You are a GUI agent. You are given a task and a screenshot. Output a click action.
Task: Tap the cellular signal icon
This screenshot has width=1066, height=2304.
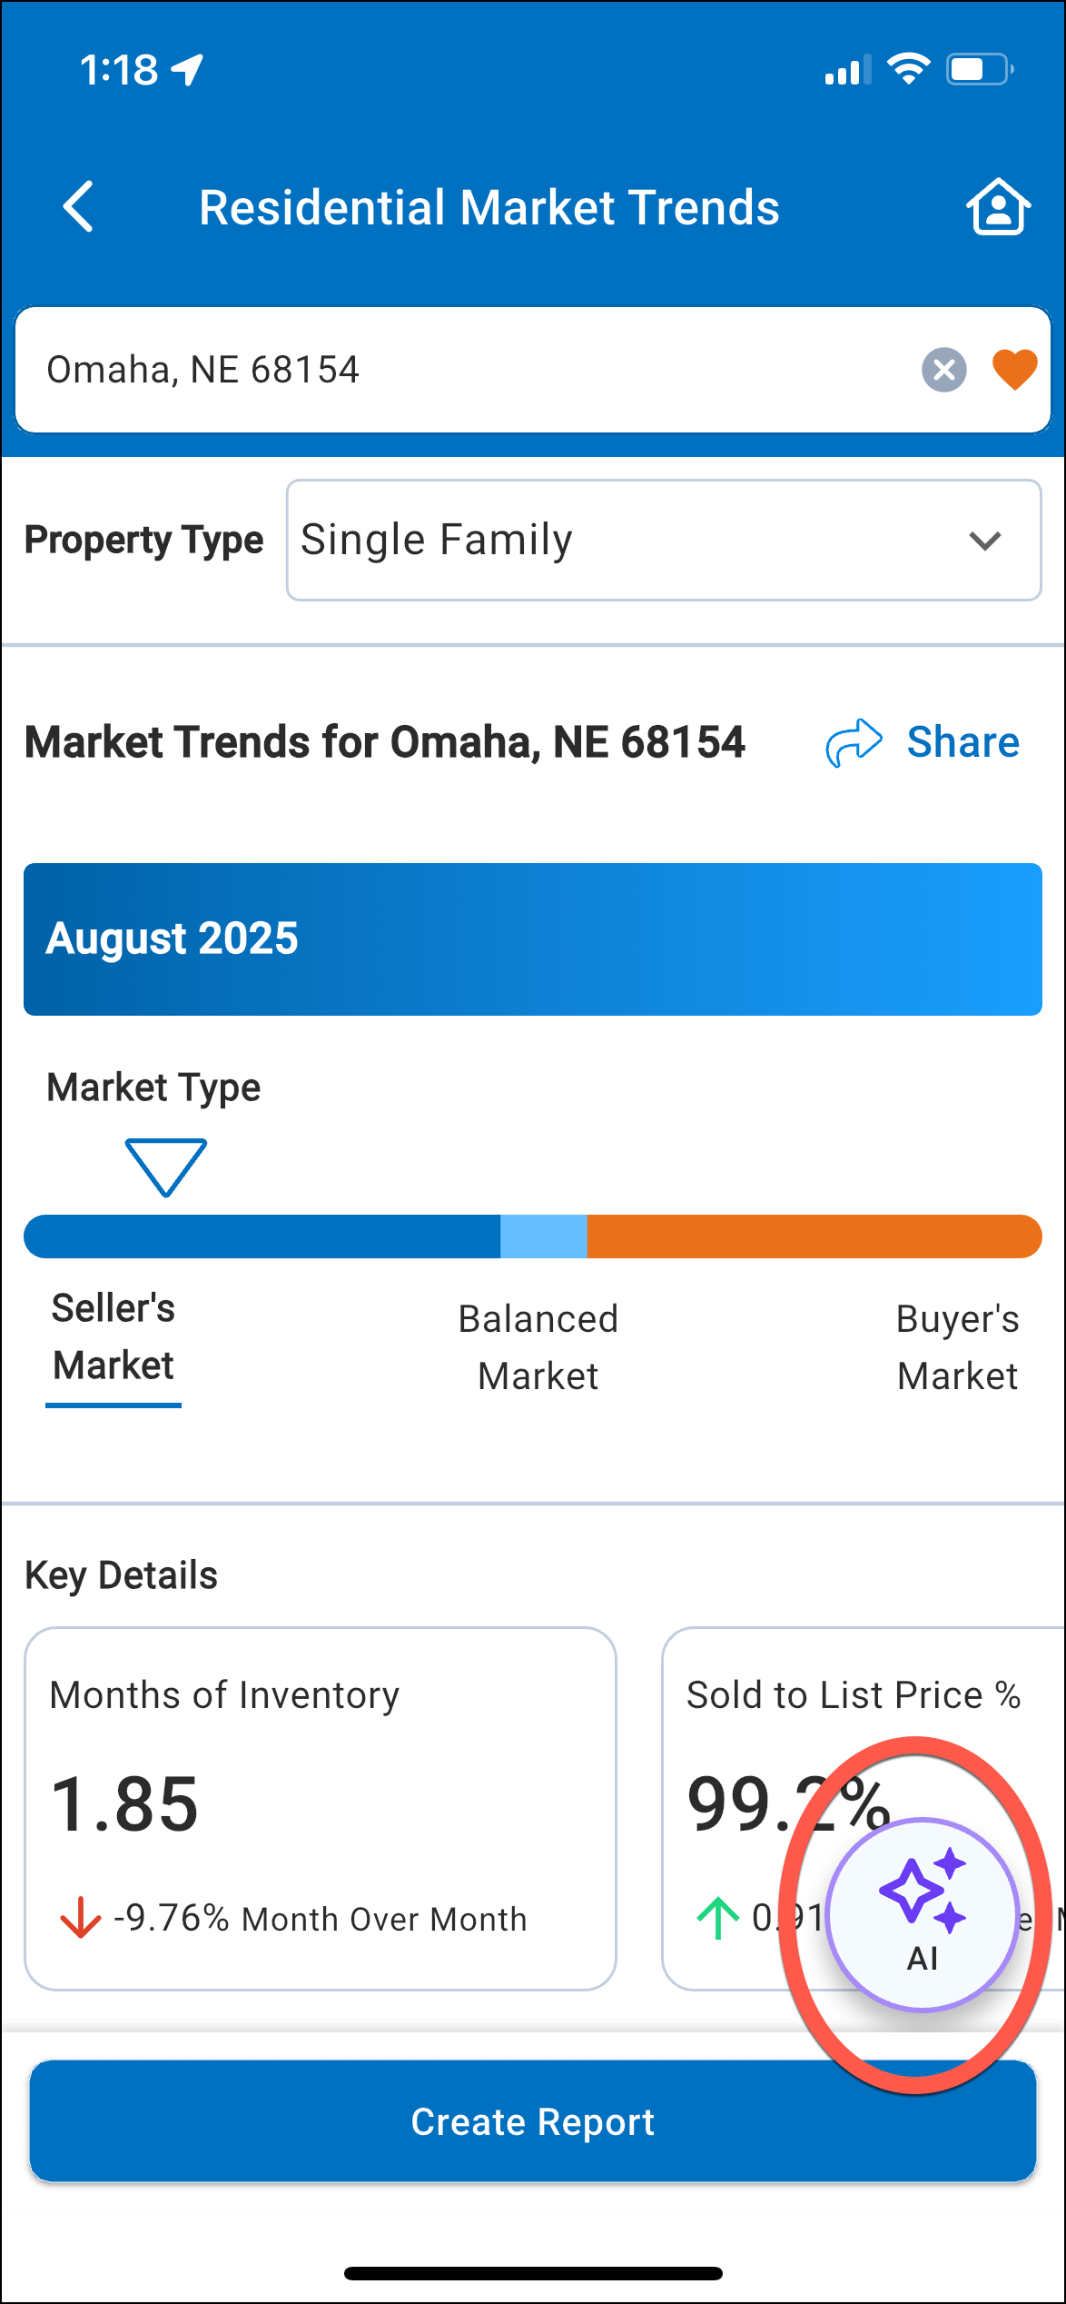point(847,70)
